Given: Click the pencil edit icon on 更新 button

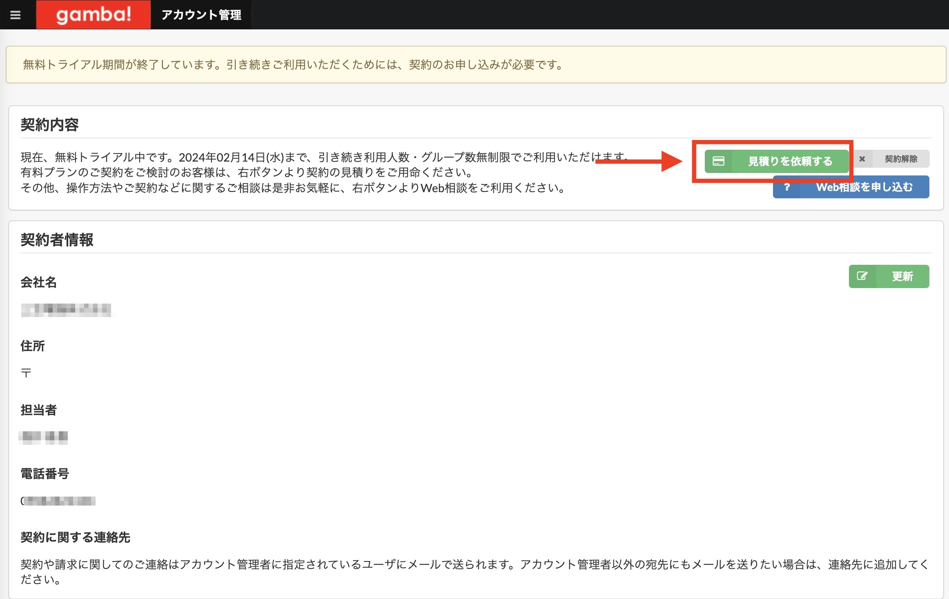Looking at the screenshot, I should pyautogui.click(x=862, y=276).
